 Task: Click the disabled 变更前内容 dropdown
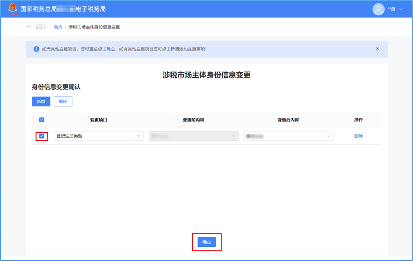pyautogui.click(x=193, y=136)
